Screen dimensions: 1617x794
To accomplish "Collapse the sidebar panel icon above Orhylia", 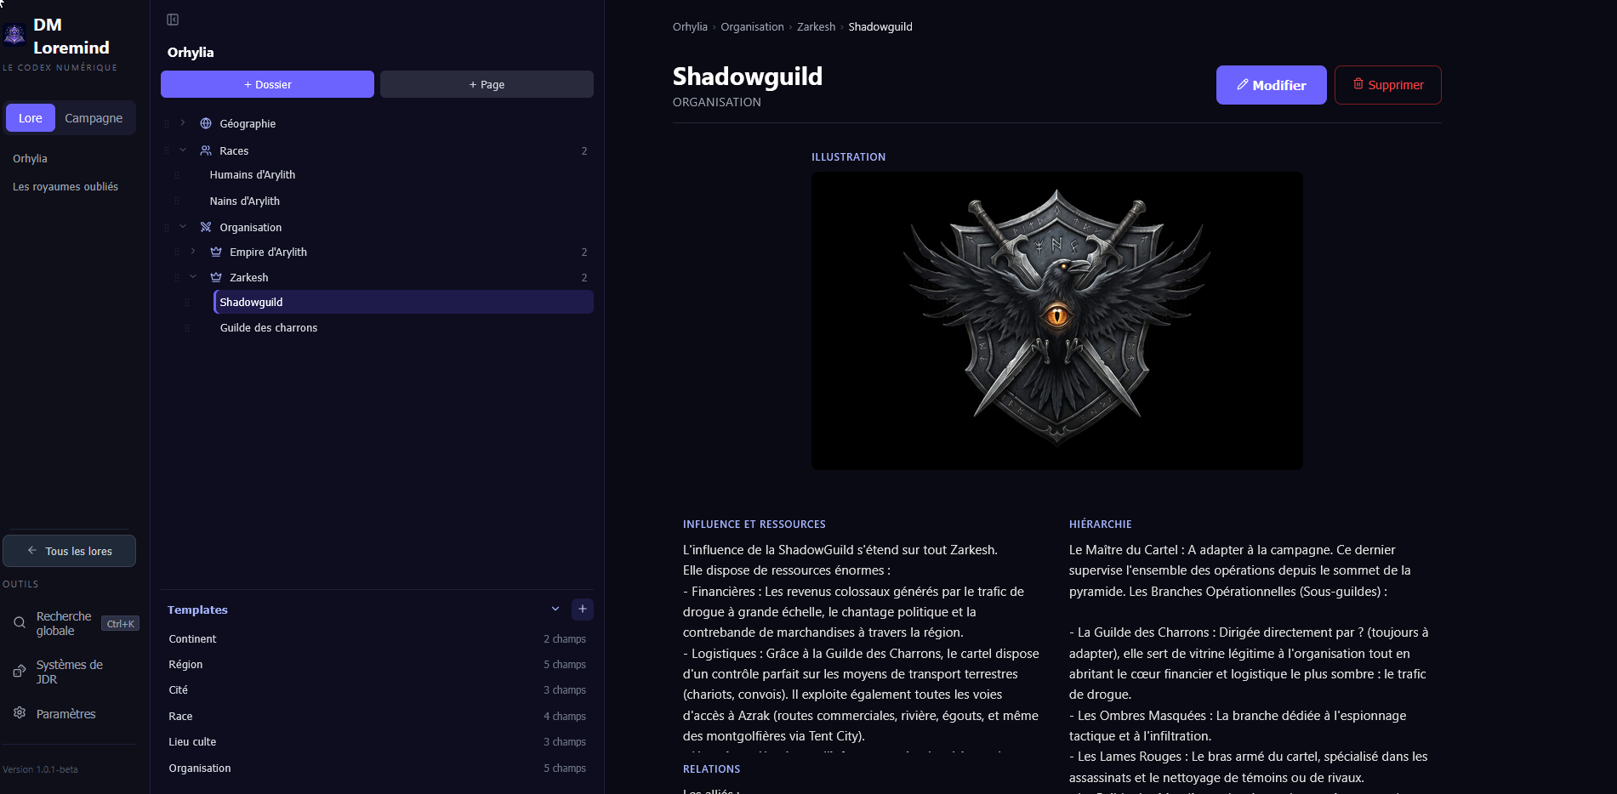I will (x=173, y=20).
